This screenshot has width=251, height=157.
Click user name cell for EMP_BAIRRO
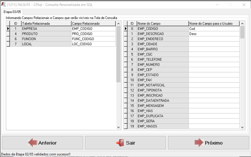click(214, 49)
